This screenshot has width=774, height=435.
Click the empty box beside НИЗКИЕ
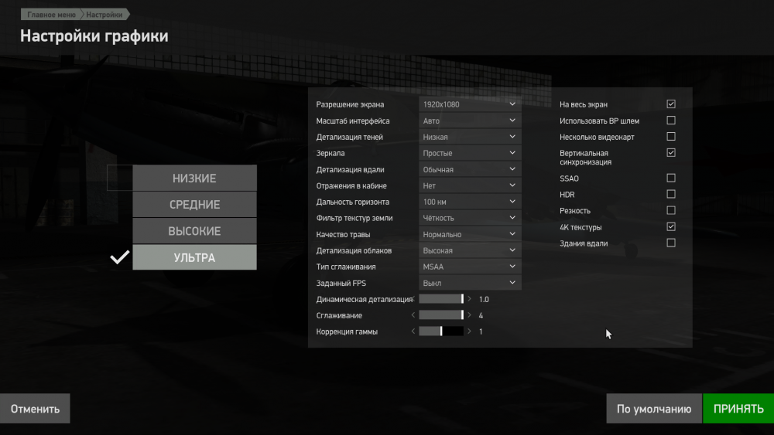(120, 178)
